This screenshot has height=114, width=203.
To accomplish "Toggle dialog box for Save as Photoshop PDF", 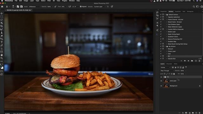I will coord(163,39).
